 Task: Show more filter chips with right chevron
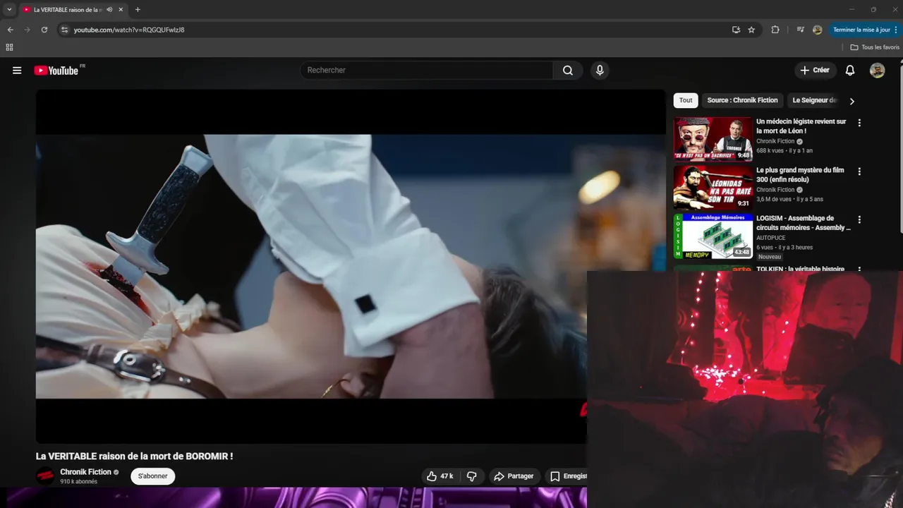click(852, 101)
